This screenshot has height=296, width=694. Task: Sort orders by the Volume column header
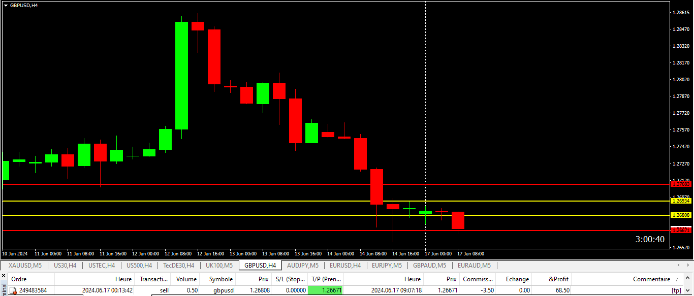pos(186,279)
